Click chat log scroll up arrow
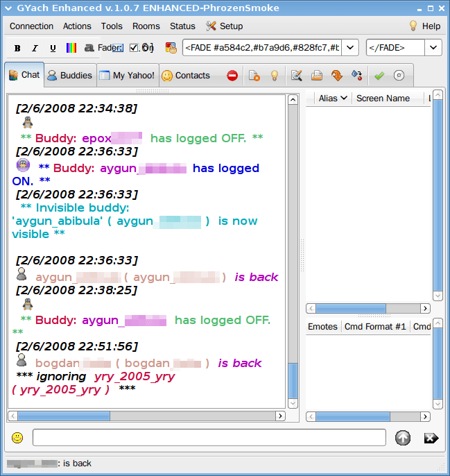Viewport: 450px width, 476px height. click(293, 100)
